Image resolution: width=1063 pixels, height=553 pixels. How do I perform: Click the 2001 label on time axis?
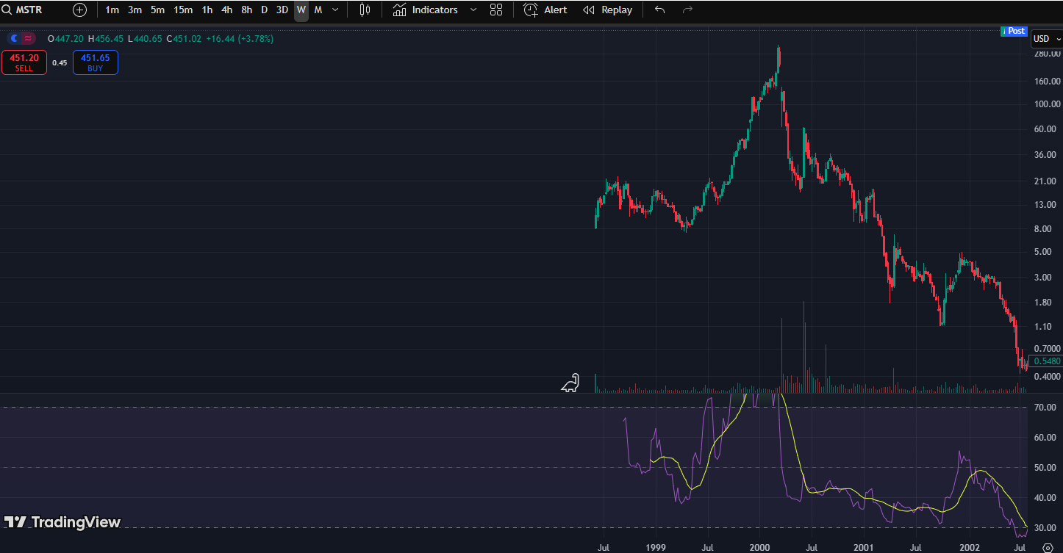(x=864, y=547)
